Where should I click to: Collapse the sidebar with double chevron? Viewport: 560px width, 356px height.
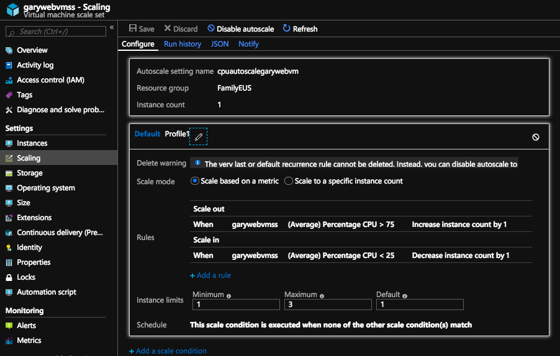(x=112, y=27)
